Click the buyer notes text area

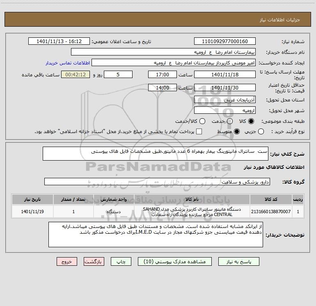[156, 235]
